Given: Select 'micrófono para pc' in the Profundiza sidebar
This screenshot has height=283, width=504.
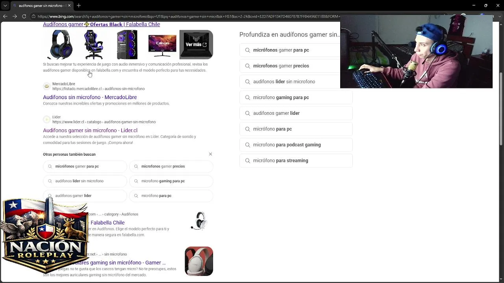Looking at the screenshot, I should [x=296, y=129].
